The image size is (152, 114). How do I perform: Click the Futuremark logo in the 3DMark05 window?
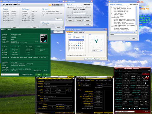pos(56,5)
